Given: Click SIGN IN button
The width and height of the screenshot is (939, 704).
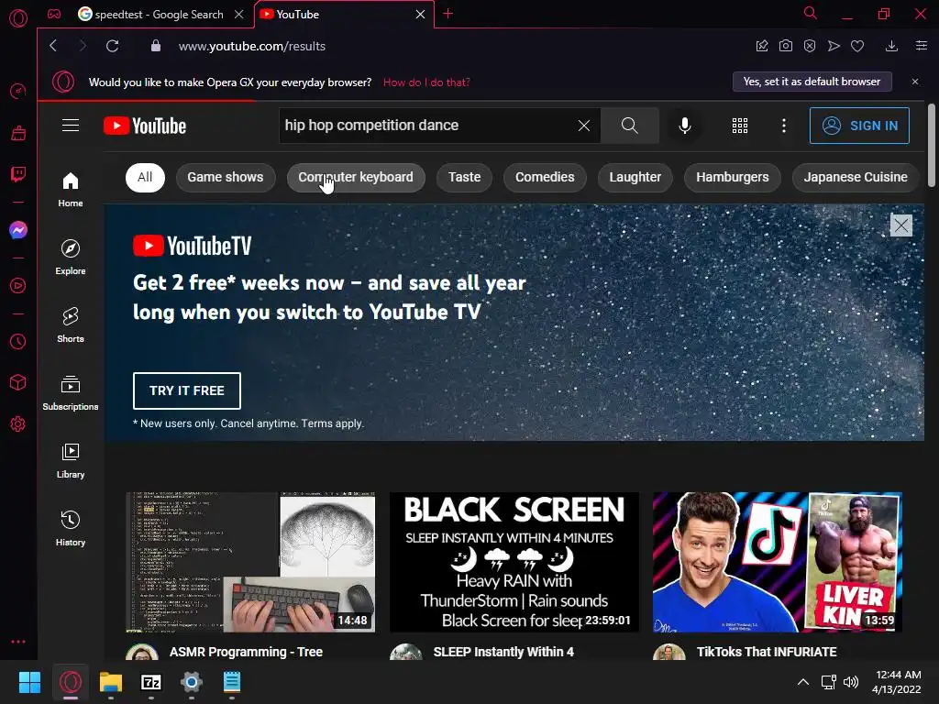Looking at the screenshot, I should coord(859,126).
